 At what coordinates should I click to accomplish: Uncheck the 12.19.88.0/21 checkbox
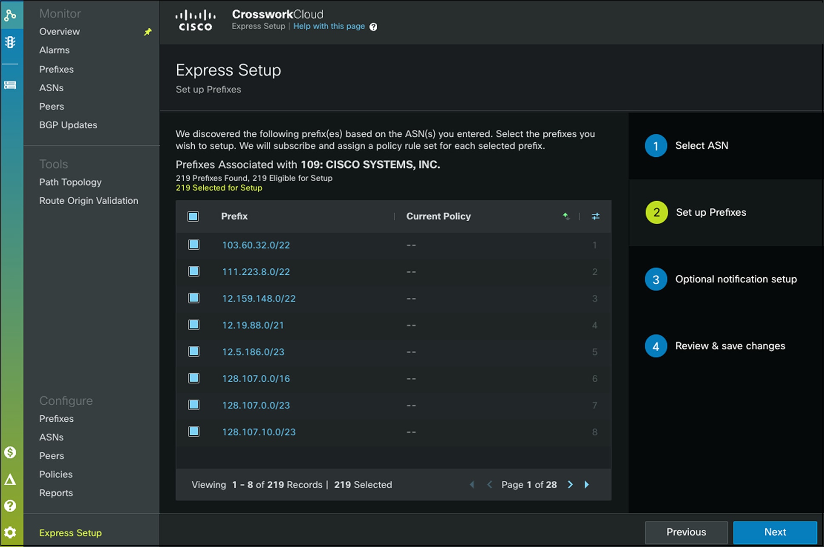point(194,325)
